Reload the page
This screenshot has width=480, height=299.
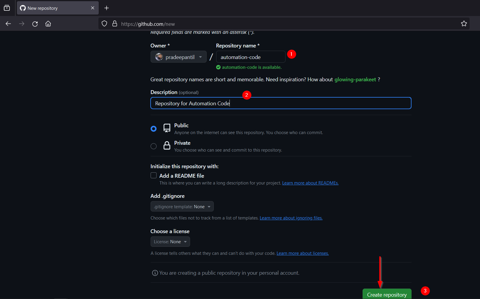[x=35, y=24]
